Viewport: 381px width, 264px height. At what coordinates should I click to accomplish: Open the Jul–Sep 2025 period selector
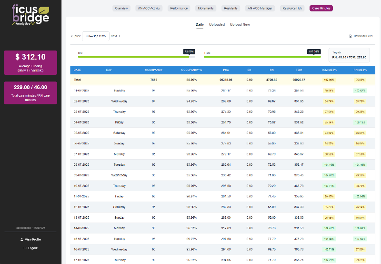click(96, 36)
